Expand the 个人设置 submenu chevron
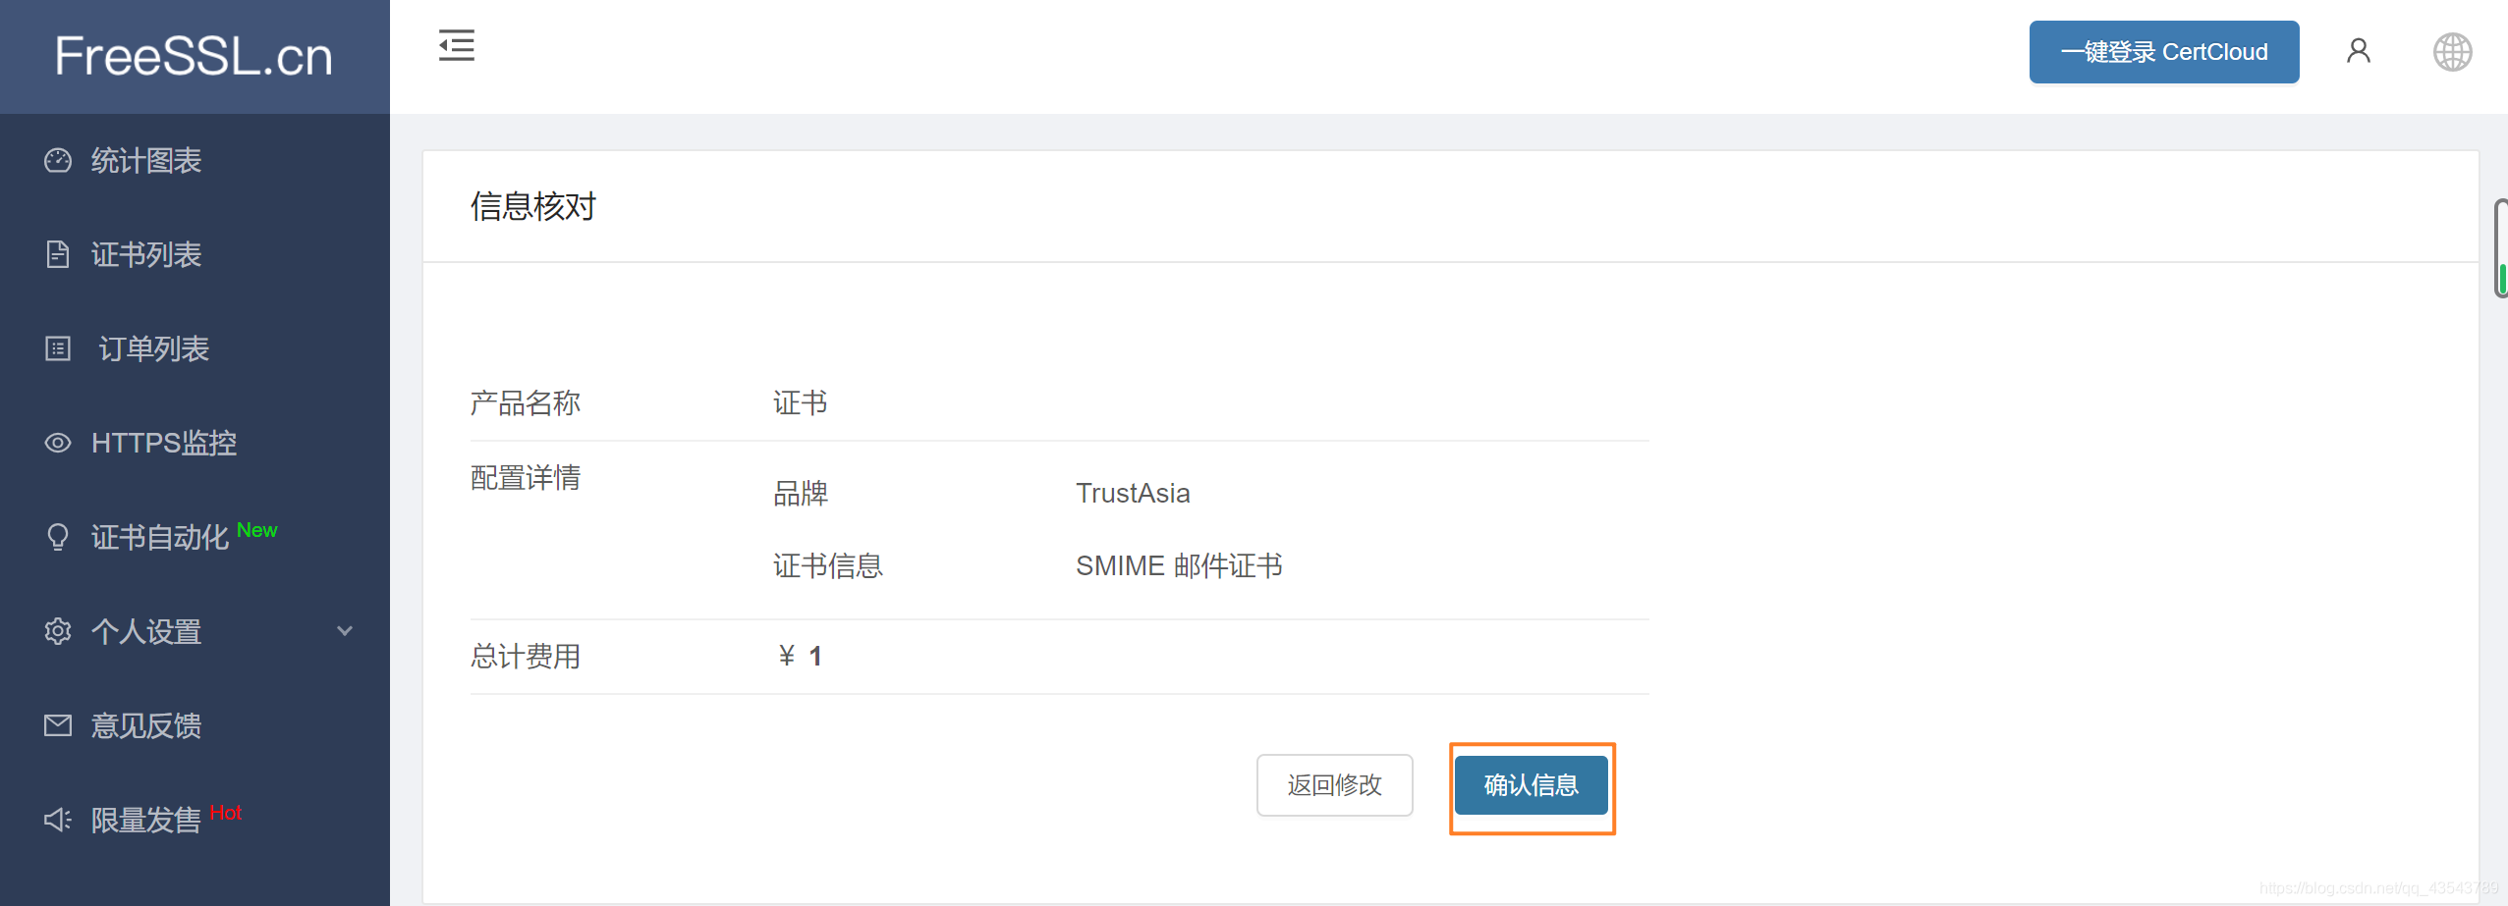2508x906 pixels. coord(345,631)
